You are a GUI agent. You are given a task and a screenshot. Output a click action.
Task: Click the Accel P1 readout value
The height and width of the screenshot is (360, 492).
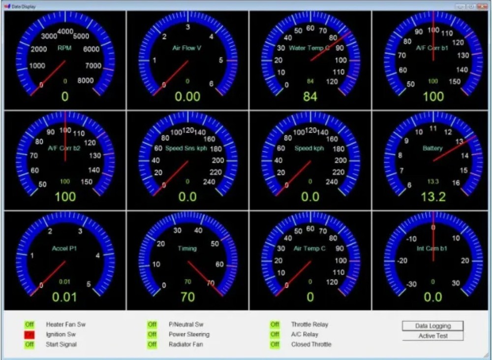[64, 297]
